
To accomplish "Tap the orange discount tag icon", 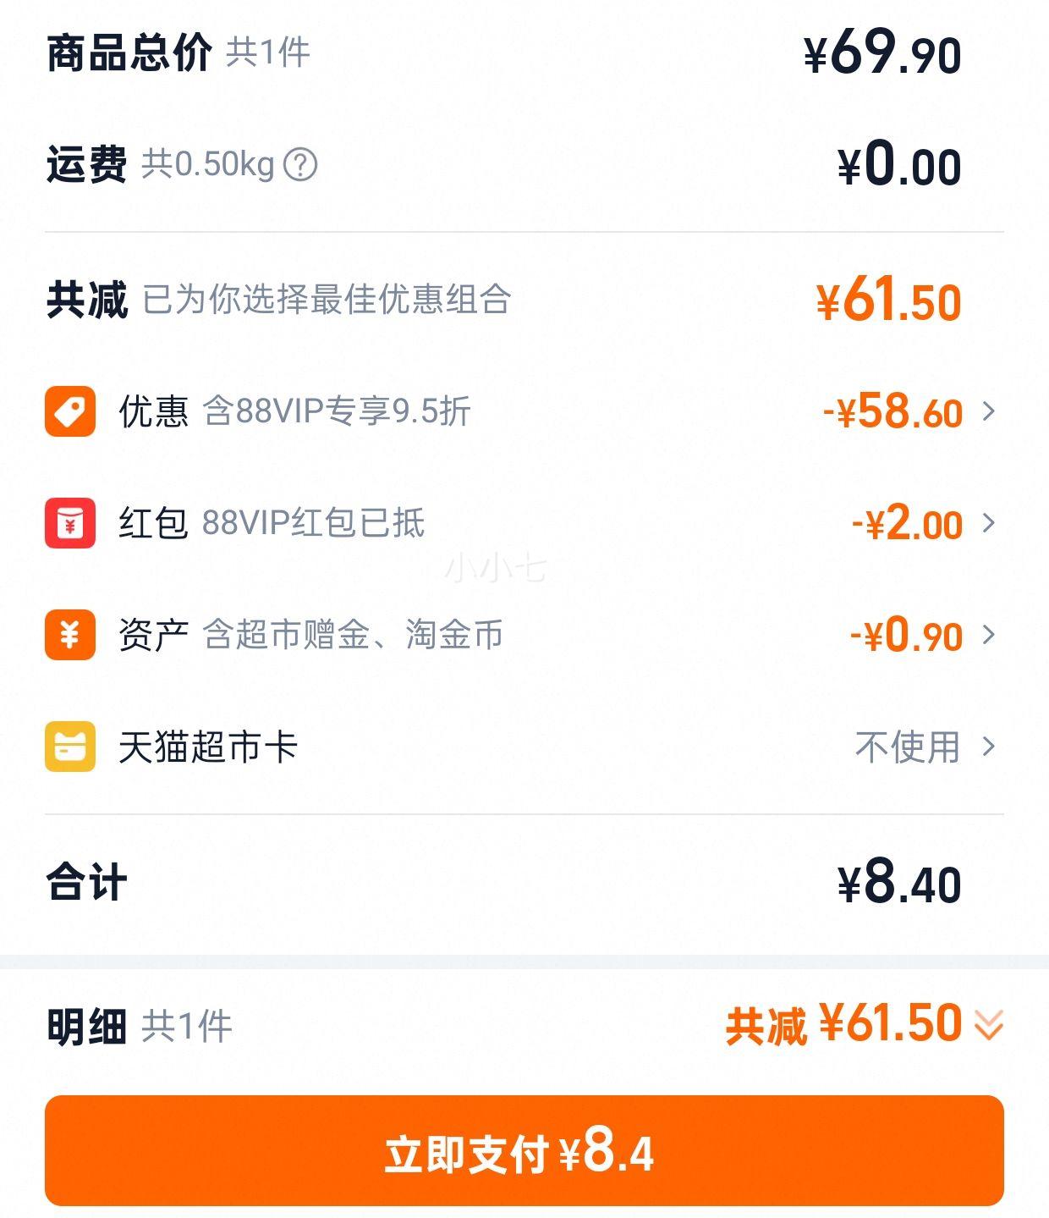I will (70, 411).
